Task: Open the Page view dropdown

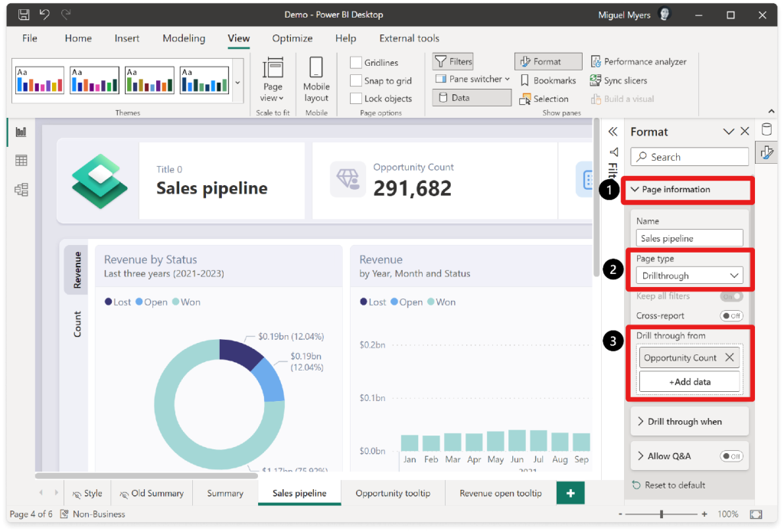Action: click(273, 80)
